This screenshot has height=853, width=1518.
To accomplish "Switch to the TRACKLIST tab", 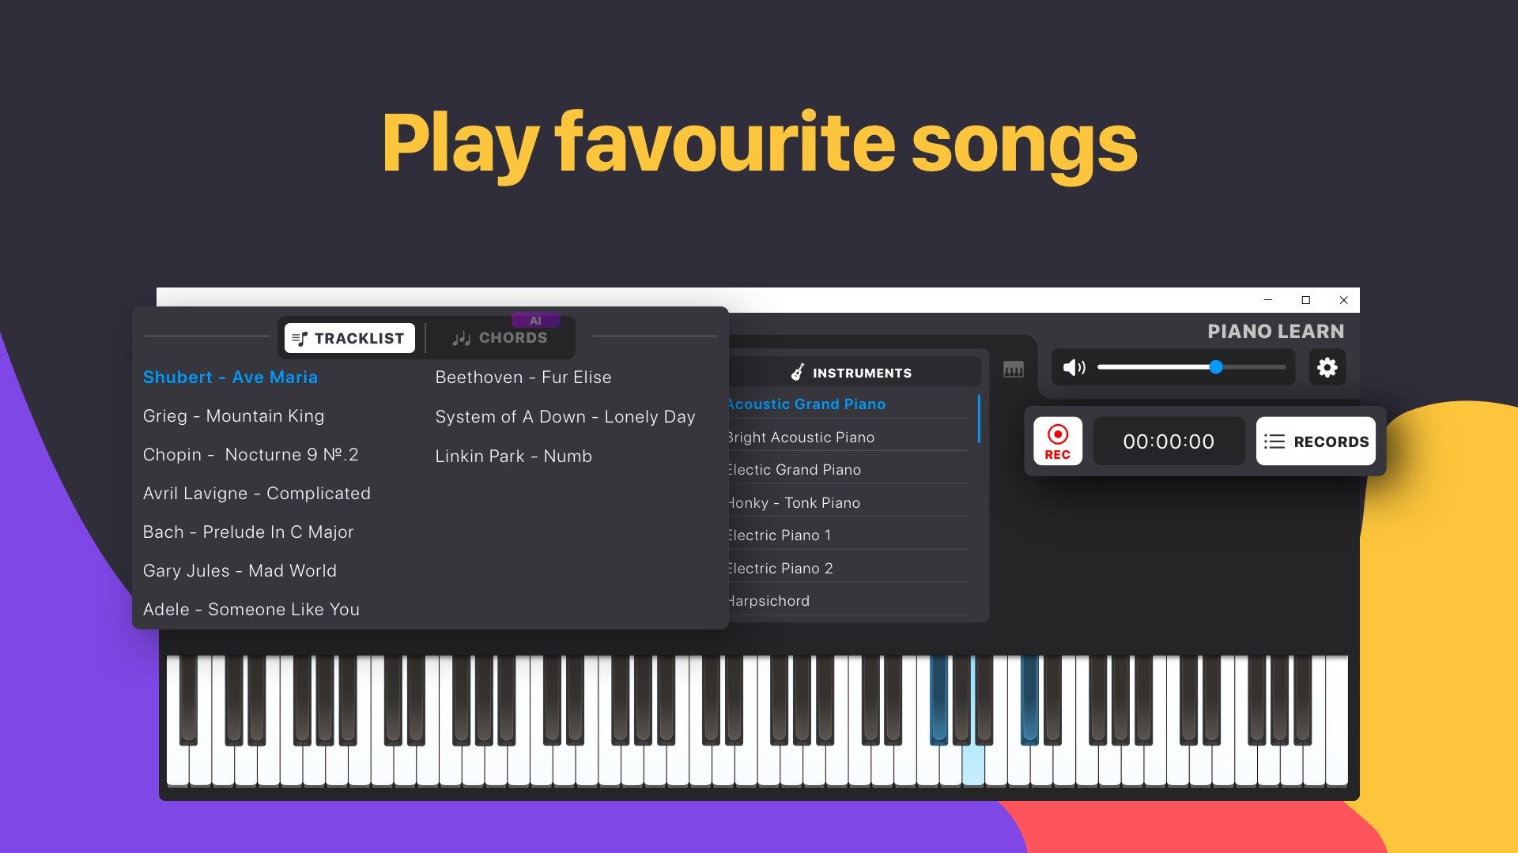I will 349,337.
